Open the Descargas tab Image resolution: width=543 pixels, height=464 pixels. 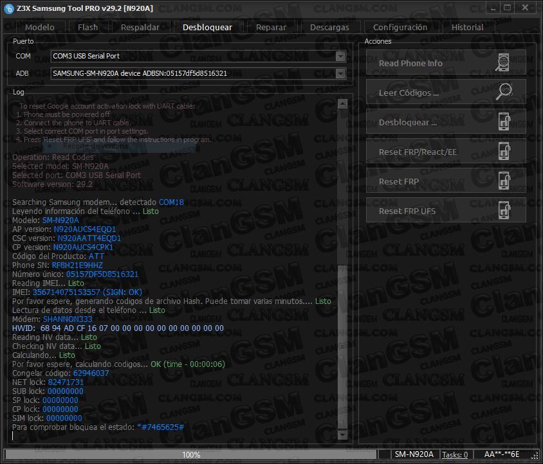pyautogui.click(x=329, y=28)
